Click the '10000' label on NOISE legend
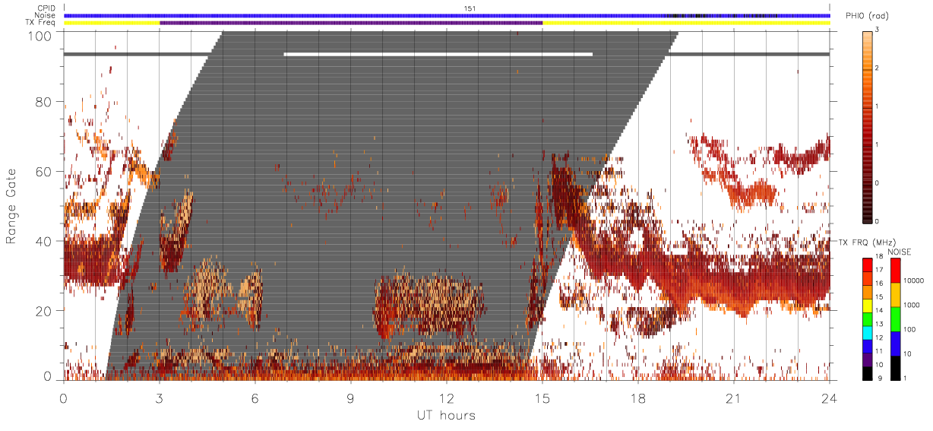The image size is (933, 431). [914, 280]
